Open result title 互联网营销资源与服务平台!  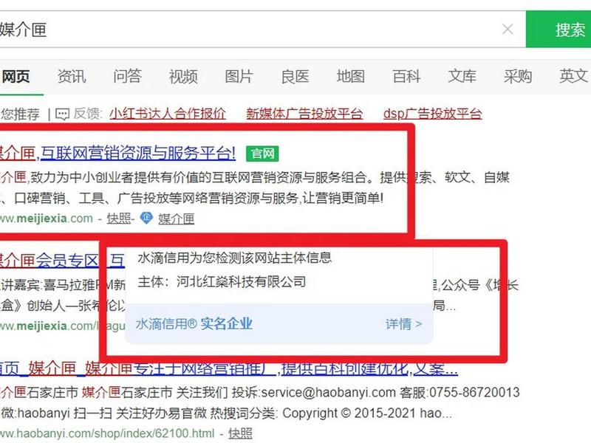coord(138,154)
